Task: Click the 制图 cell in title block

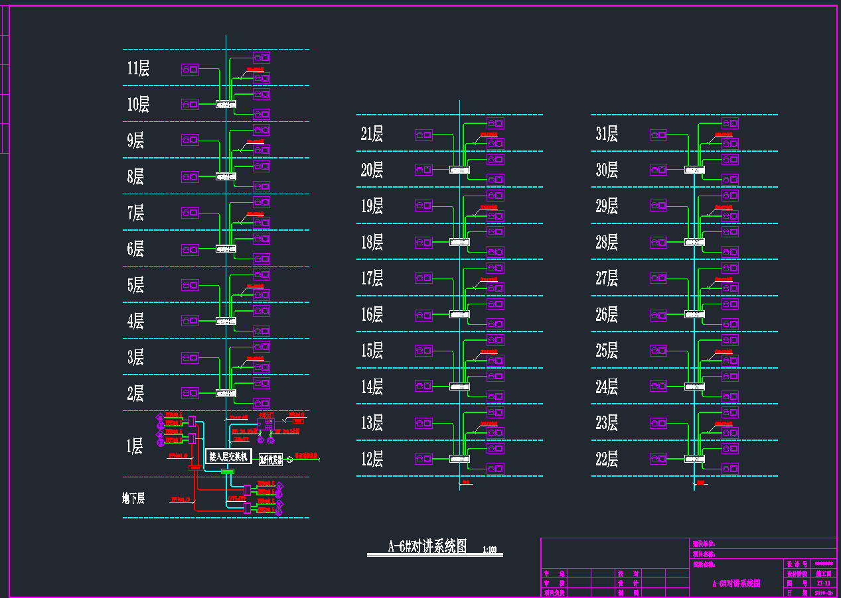Action: [x=627, y=593]
